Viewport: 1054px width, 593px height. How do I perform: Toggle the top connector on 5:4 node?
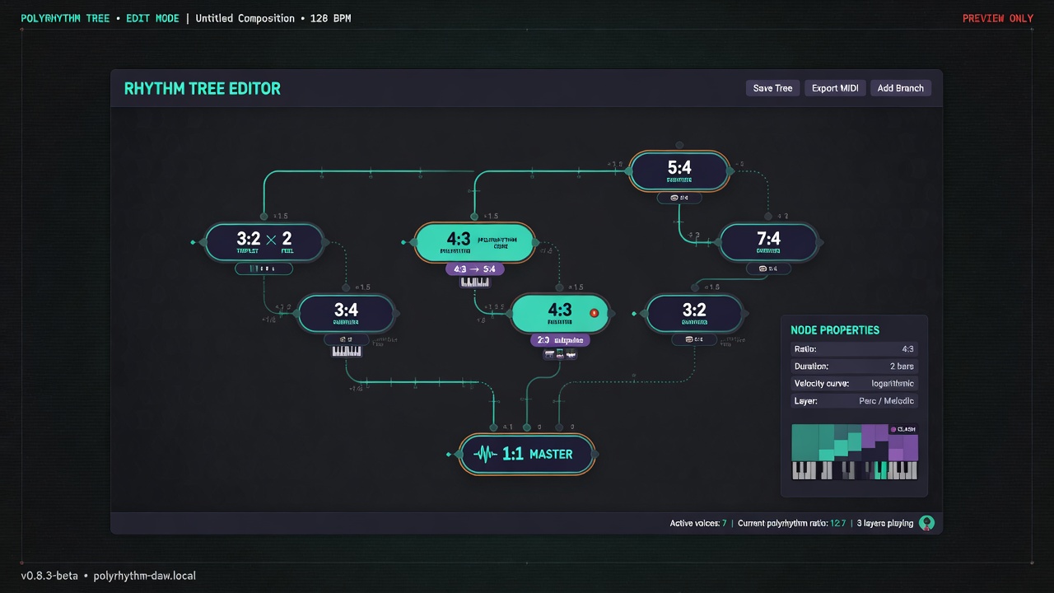pos(679,145)
